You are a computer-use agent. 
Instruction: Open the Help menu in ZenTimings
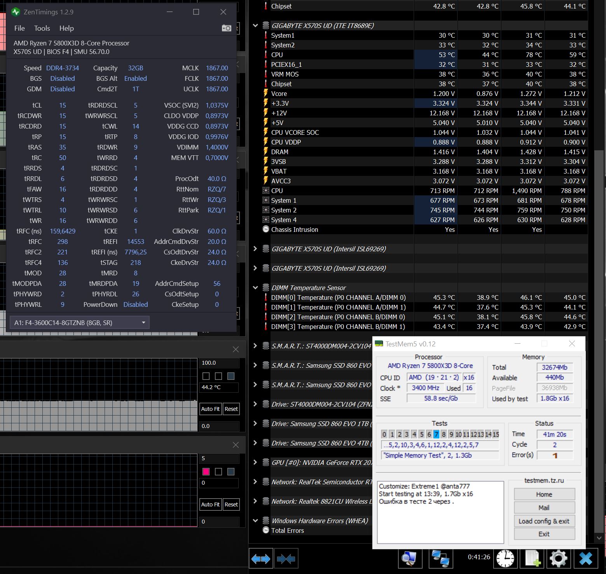[x=66, y=28]
